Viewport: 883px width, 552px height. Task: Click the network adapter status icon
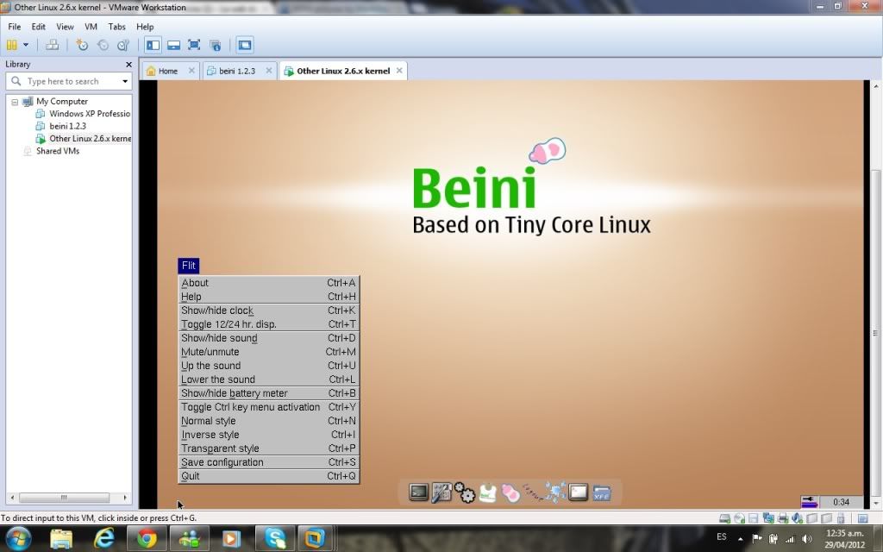tap(768, 518)
